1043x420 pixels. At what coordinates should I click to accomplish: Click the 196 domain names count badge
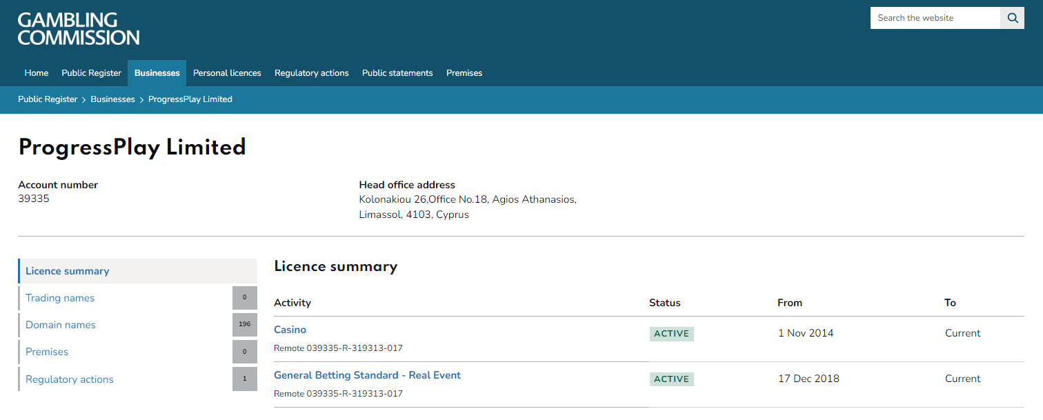[x=245, y=325]
